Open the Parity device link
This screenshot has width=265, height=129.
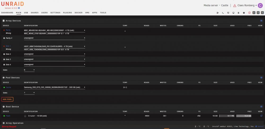[8, 30]
